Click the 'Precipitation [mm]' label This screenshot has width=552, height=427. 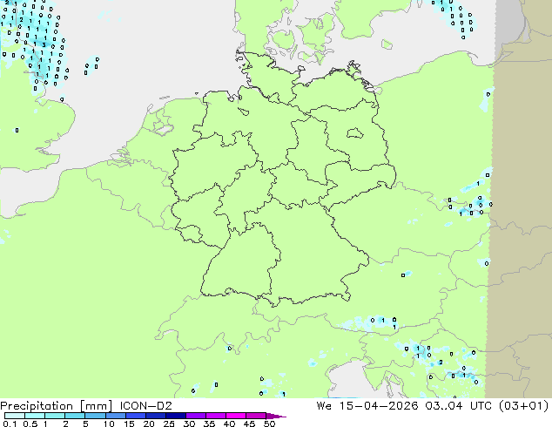coord(56,406)
